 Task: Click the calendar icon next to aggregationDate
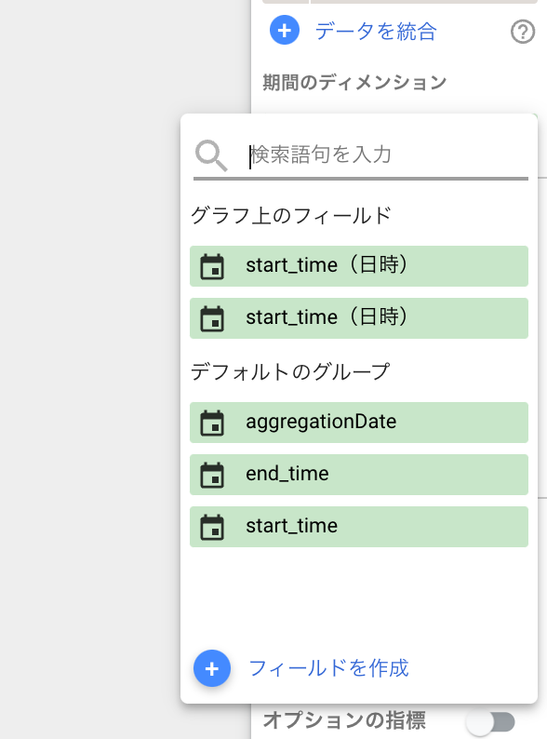coord(212,423)
